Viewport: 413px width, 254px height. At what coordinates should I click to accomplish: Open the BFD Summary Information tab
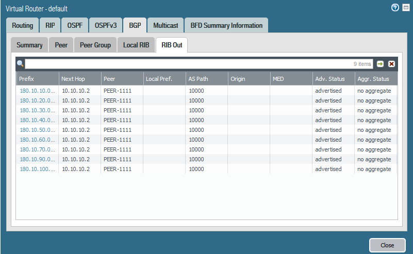pos(226,25)
